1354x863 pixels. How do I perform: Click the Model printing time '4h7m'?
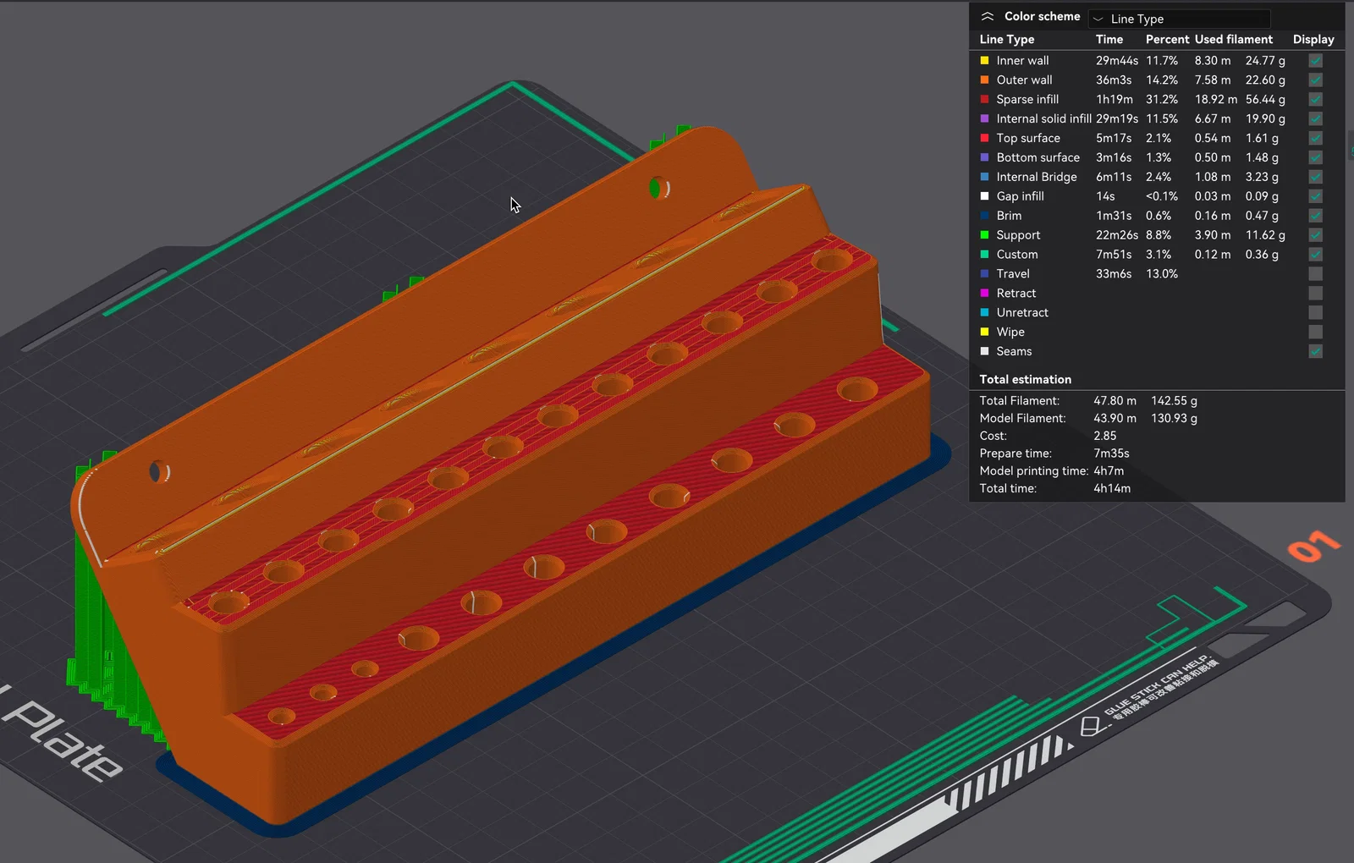tap(1109, 472)
